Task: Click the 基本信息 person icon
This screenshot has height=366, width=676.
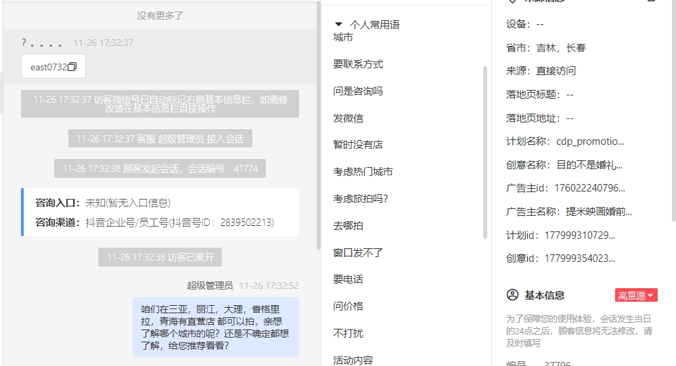Action: tap(513, 295)
